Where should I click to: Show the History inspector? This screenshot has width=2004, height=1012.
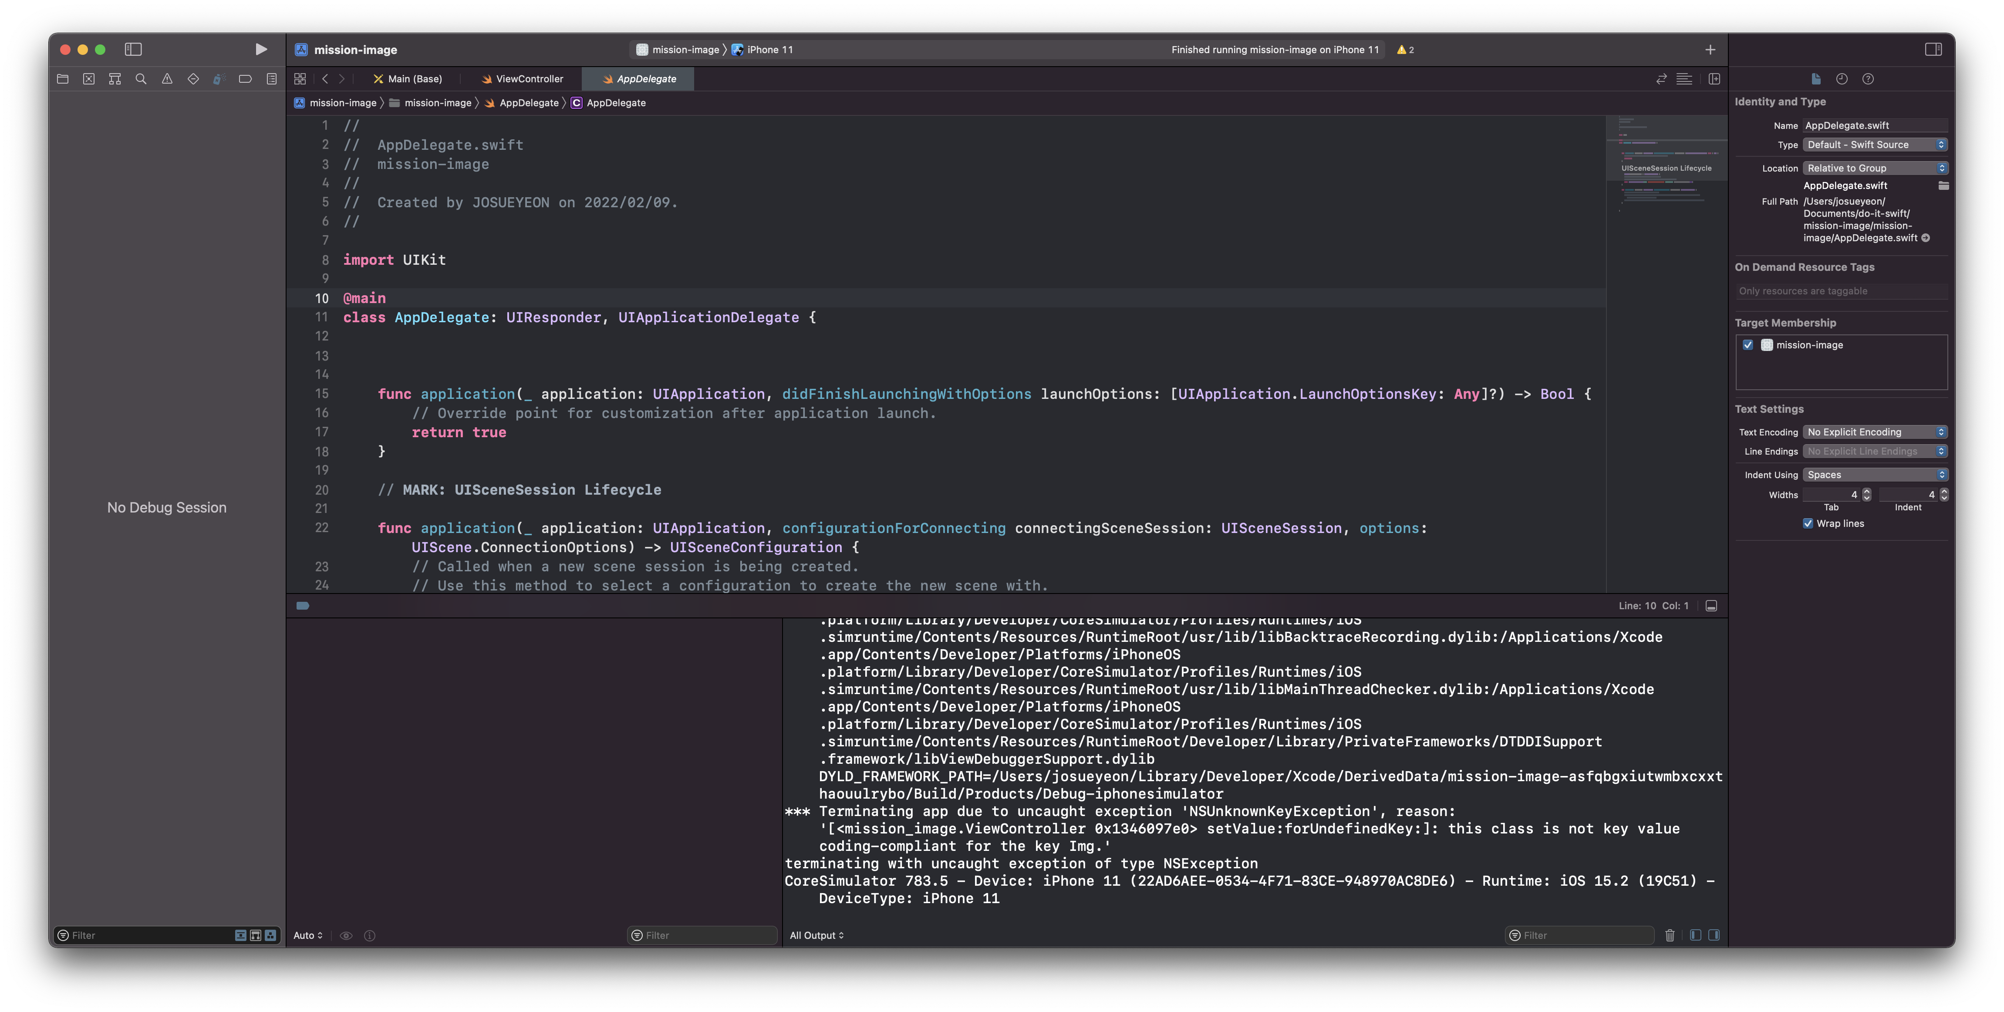[1842, 78]
